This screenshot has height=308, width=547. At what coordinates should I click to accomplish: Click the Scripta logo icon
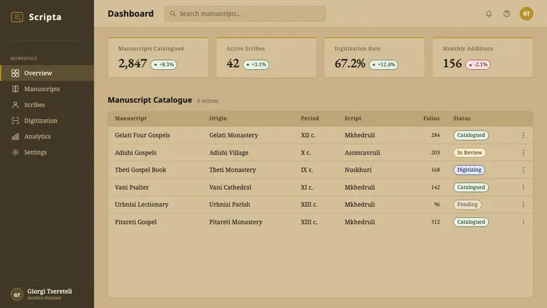[x=17, y=16]
